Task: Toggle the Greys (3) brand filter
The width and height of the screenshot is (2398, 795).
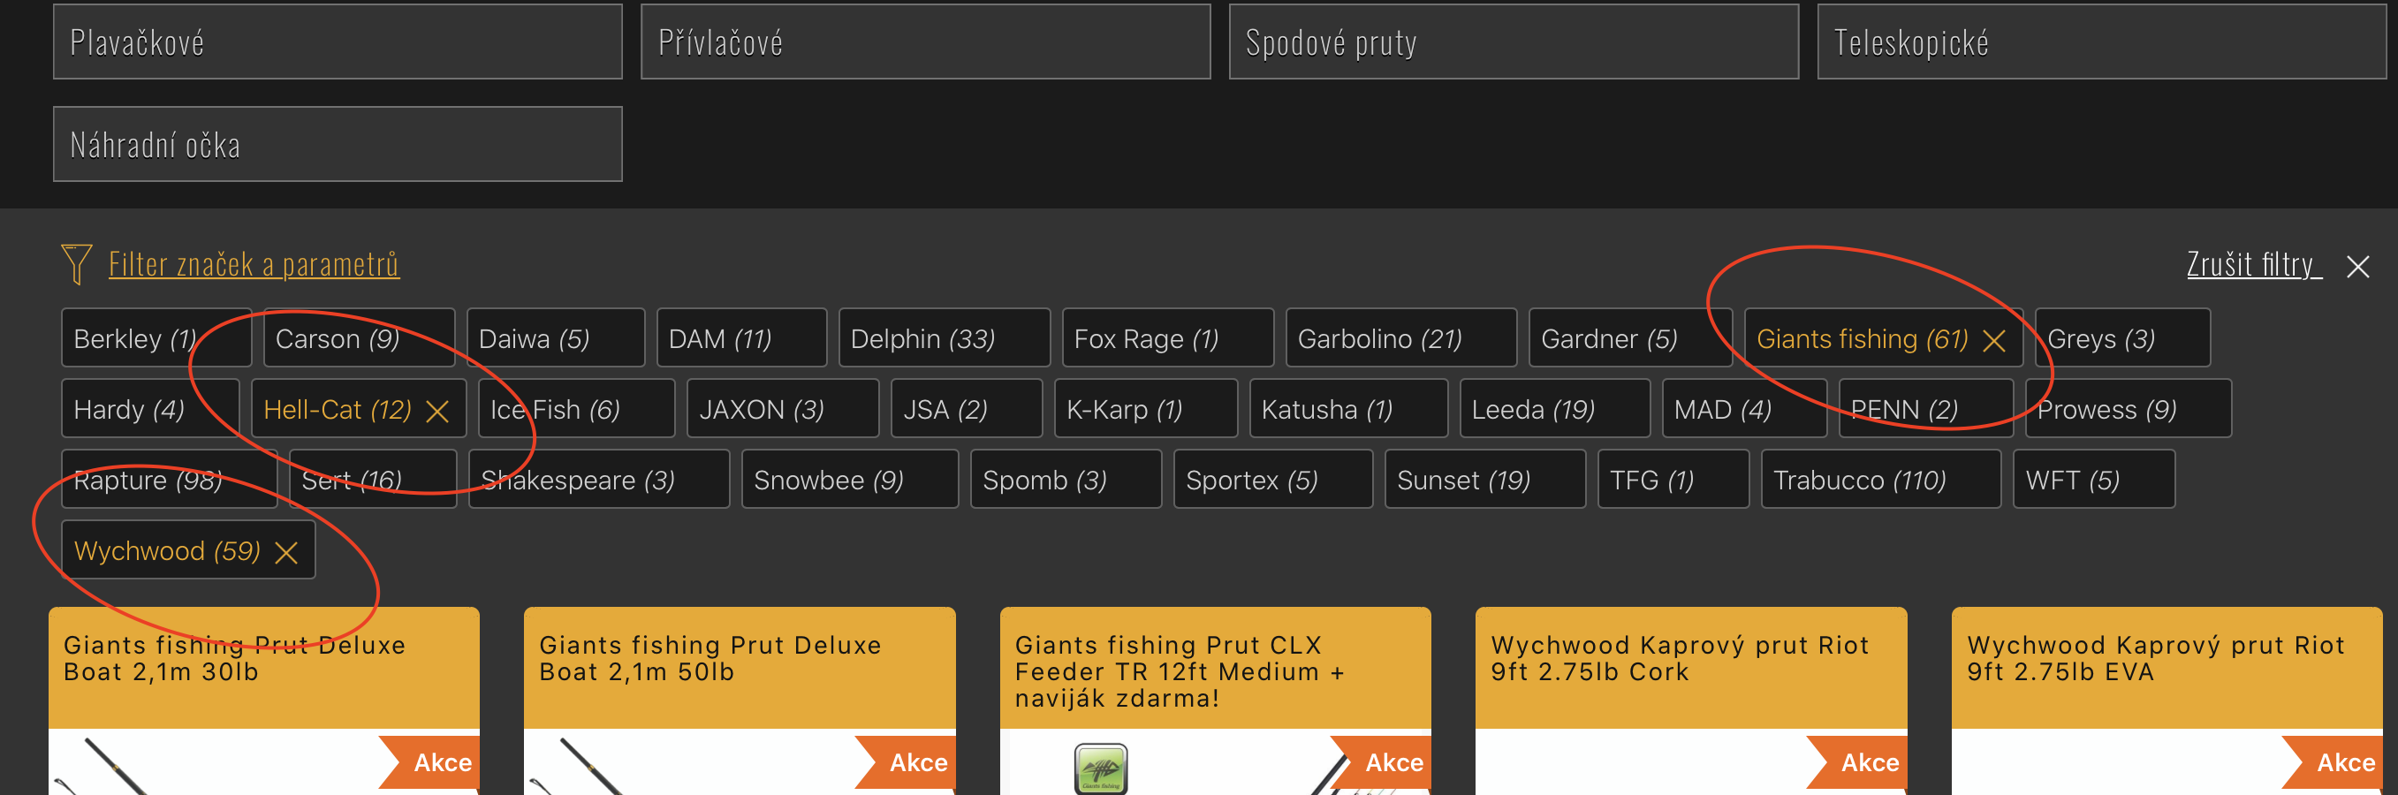Action: point(2122,338)
